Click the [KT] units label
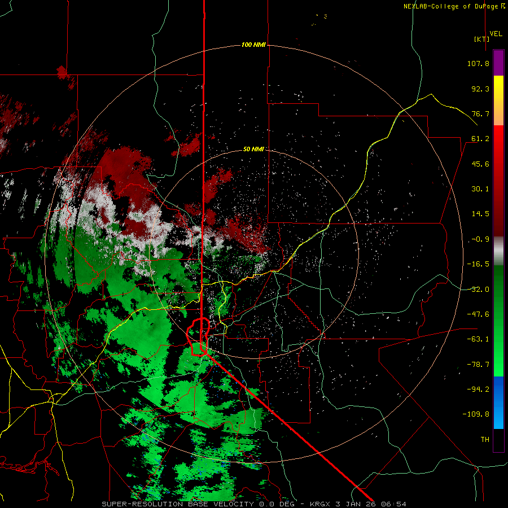Image resolution: width=508 pixels, height=508 pixels. tap(482, 39)
